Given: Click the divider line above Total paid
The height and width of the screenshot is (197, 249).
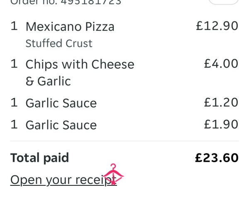Looking at the screenshot, I should [124, 141].
